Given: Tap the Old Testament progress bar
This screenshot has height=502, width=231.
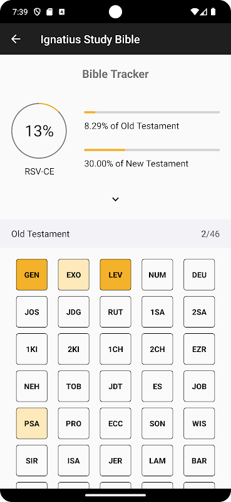Looking at the screenshot, I should (151, 112).
